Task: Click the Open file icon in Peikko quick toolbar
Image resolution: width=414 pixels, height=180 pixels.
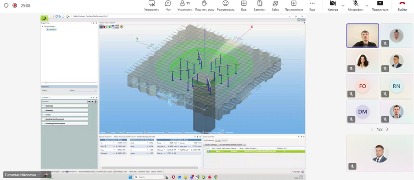Action: pyautogui.click(x=53, y=16)
